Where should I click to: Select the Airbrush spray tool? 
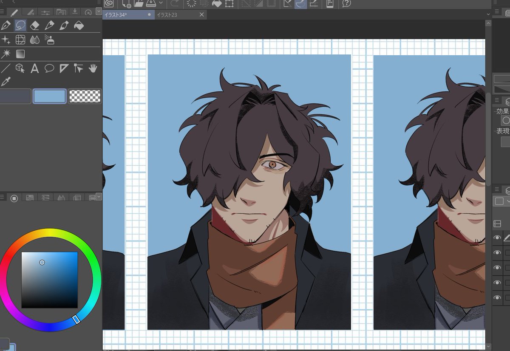tap(49, 40)
